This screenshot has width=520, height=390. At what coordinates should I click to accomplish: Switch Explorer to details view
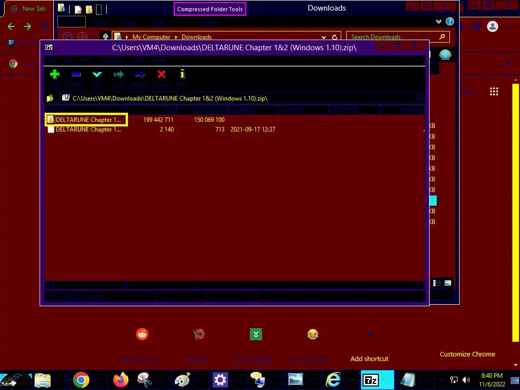[x=437, y=283]
